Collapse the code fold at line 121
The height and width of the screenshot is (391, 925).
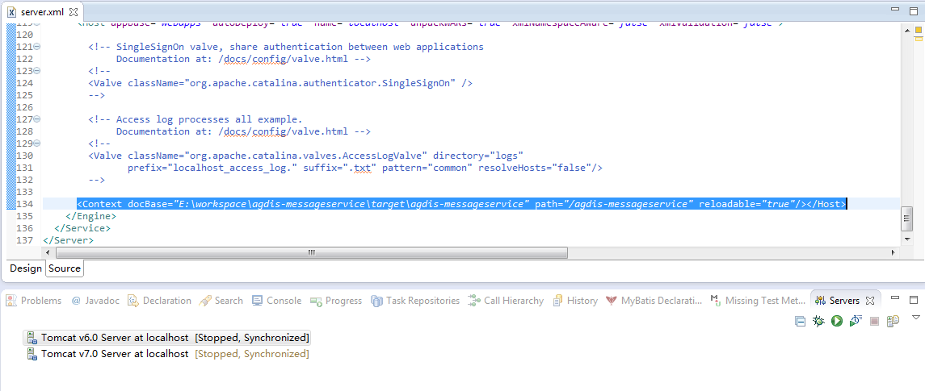pos(37,47)
